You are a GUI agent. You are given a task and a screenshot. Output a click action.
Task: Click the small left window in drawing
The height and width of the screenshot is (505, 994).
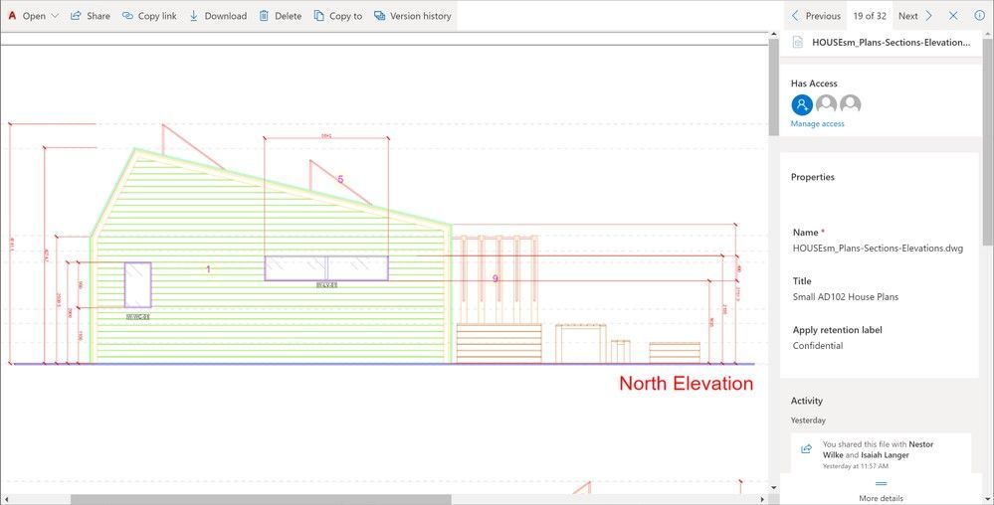[x=137, y=285]
